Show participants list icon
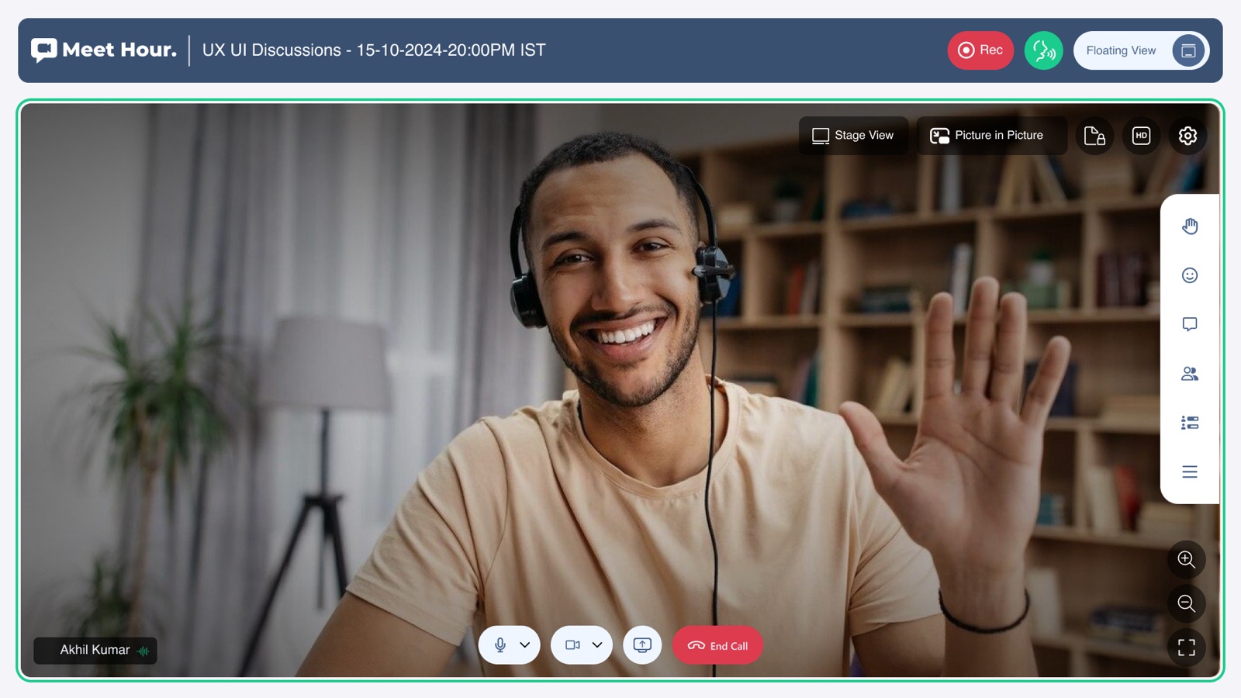The width and height of the screenshot is (1241, 698). point(1190,374)
